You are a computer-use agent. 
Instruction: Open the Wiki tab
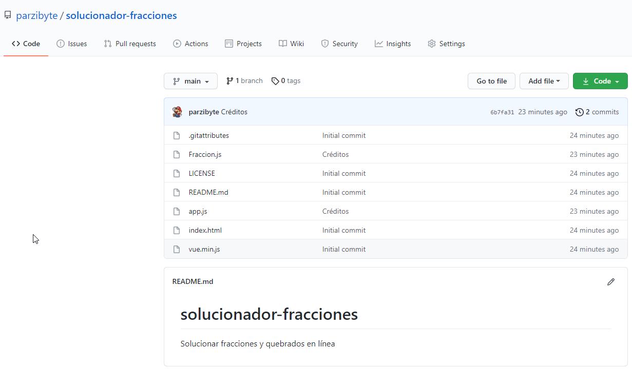tap(291, 44)
